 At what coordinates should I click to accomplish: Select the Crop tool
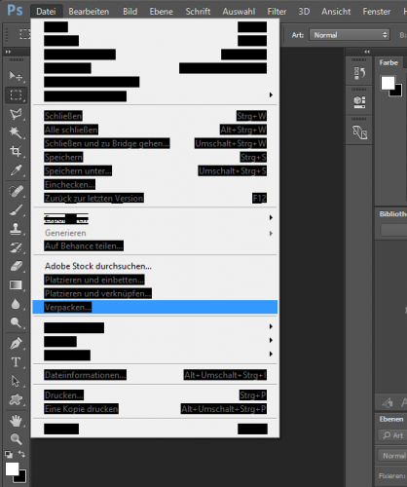click(x=16, y=151)
